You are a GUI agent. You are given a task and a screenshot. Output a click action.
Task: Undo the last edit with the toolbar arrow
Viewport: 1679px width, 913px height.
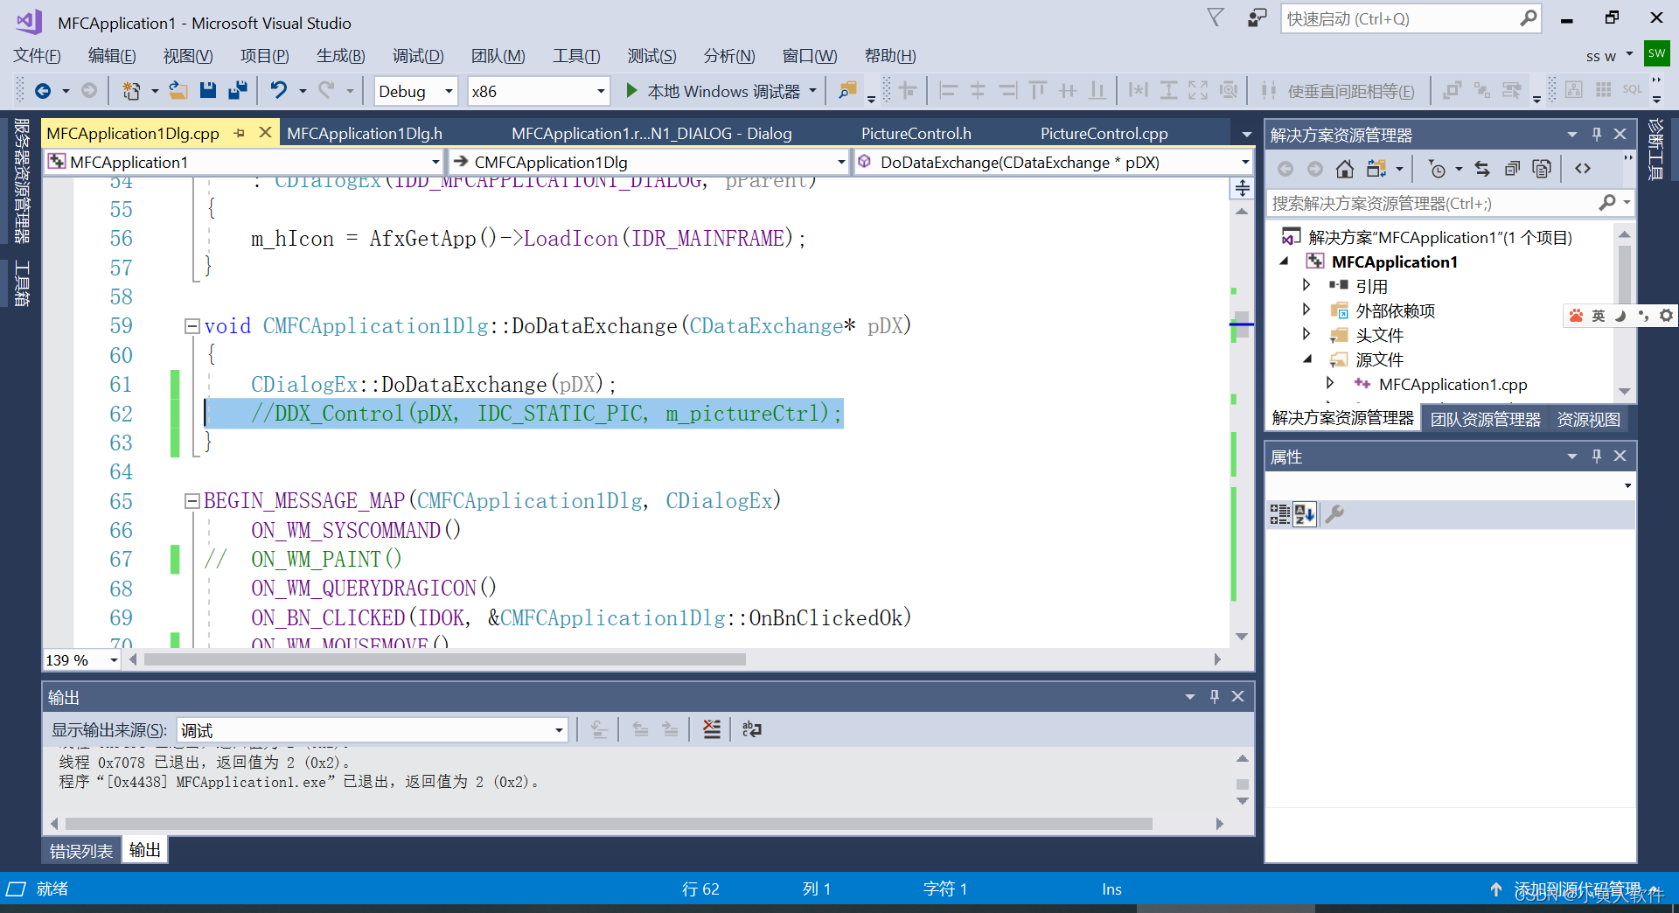point(279,91)
